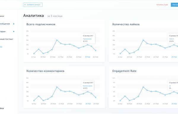The height and width of the screenshot is (114, 178).
Task: Click the first data point in Всего подписчиков chart
Action: click(x=34, y=54)
